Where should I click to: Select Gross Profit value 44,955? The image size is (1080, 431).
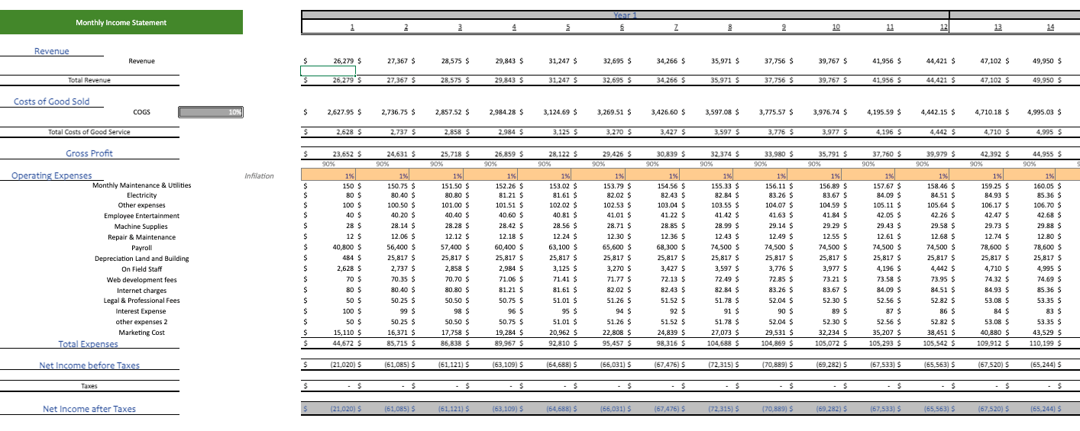(x=1045, y=153)
